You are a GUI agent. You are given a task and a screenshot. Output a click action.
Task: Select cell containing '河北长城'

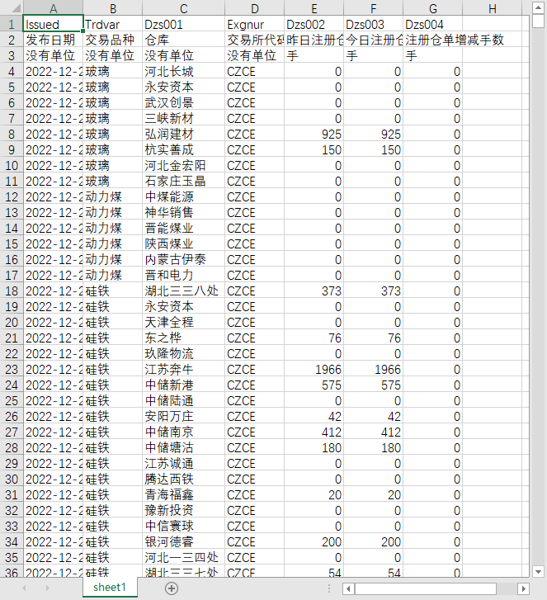tap(184, 71)
